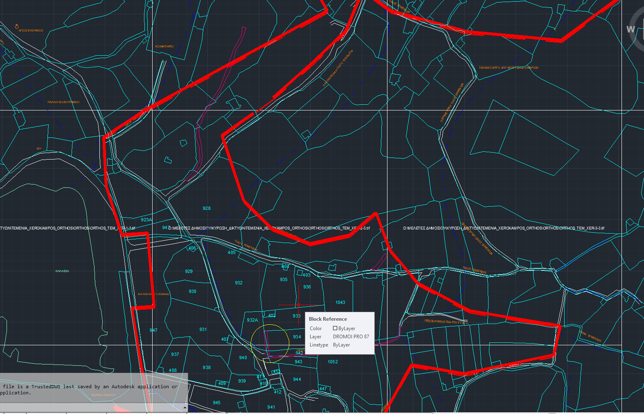Image resolution: width=644 pixels, height=414 pixels.
Task: Select parcel number 402
Action: coord(272,315)
